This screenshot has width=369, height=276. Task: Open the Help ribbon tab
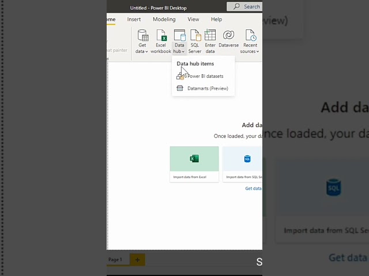click(216, 19)
